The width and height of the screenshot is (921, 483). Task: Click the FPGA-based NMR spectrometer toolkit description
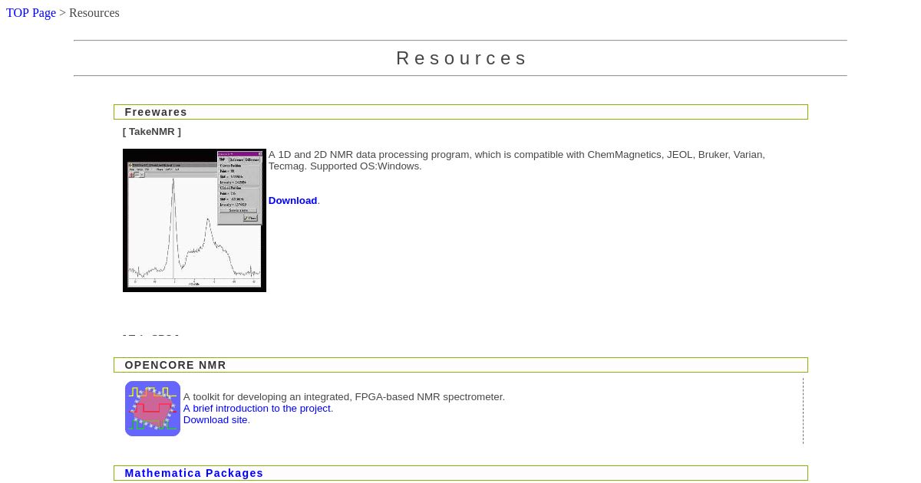344,396
